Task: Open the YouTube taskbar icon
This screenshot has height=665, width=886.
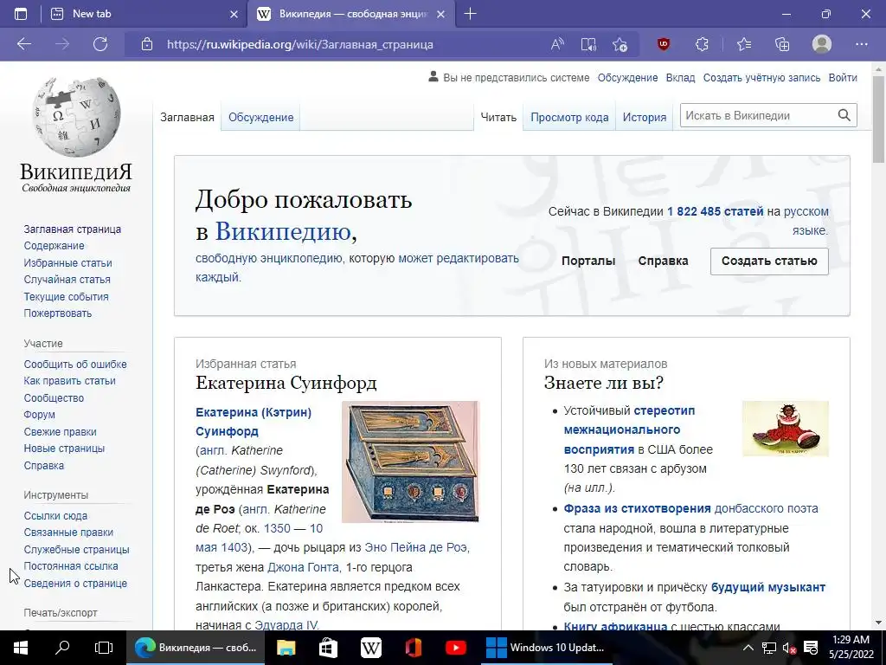Action: [455, 648]
